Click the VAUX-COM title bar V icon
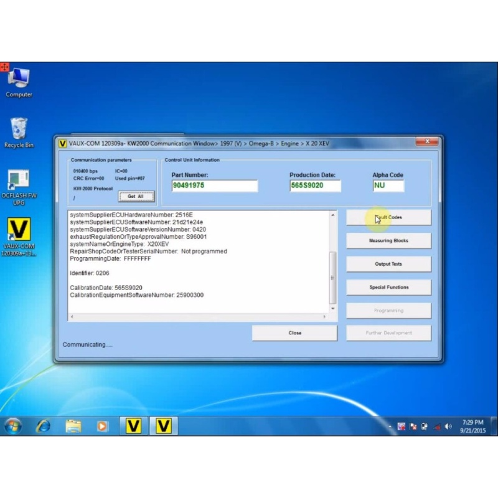The image size is (498, 498). [x=63, y=144]
